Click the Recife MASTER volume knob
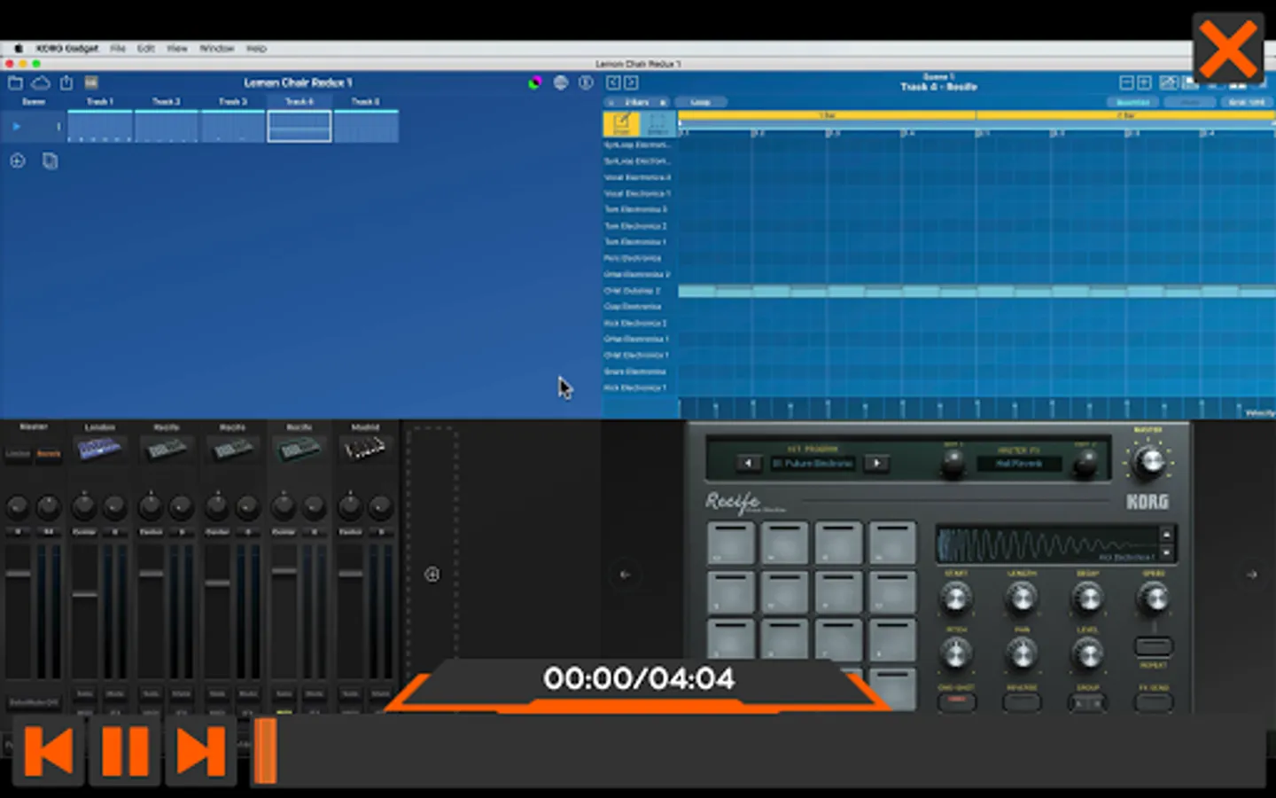The width and height of the screenshot is (1276, 798). (x=1149, y=460)
